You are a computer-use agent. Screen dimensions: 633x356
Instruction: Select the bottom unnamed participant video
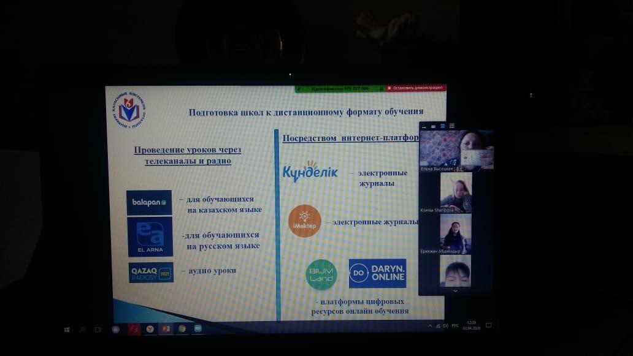click(455, 271)
